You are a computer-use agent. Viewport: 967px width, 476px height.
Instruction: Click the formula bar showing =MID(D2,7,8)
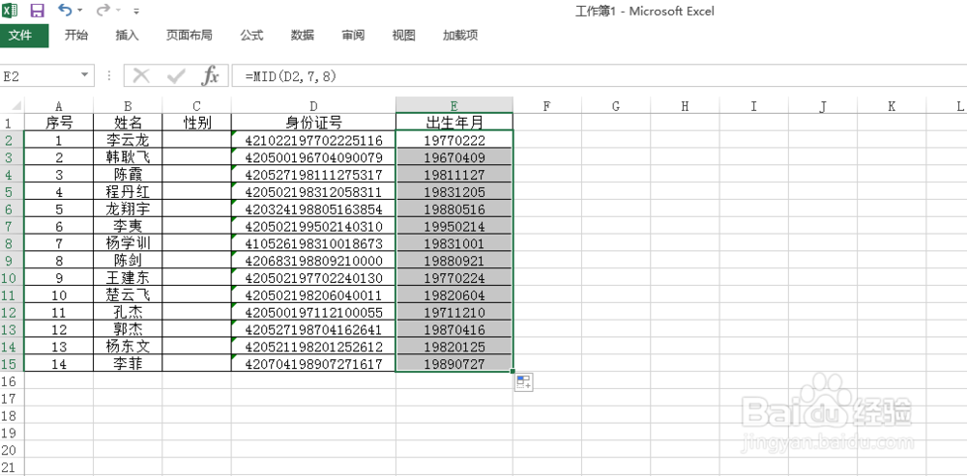click(599, 75)
